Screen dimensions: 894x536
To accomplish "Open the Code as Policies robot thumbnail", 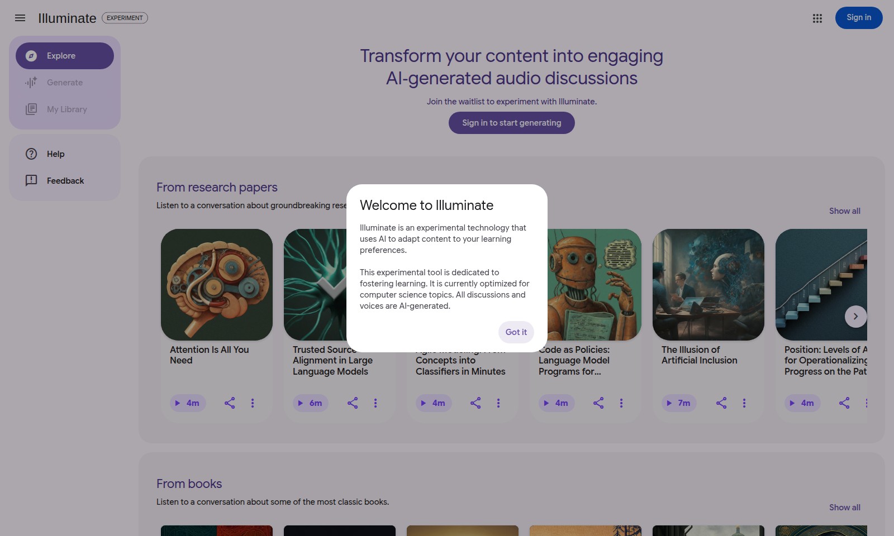I will pyautogui.click(x=595, y=285).
